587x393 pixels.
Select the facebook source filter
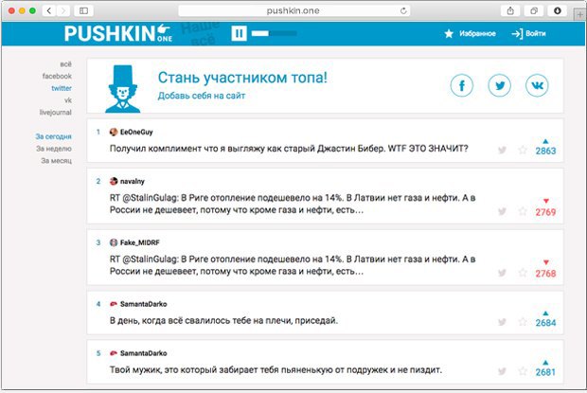(x=57, y=76)
